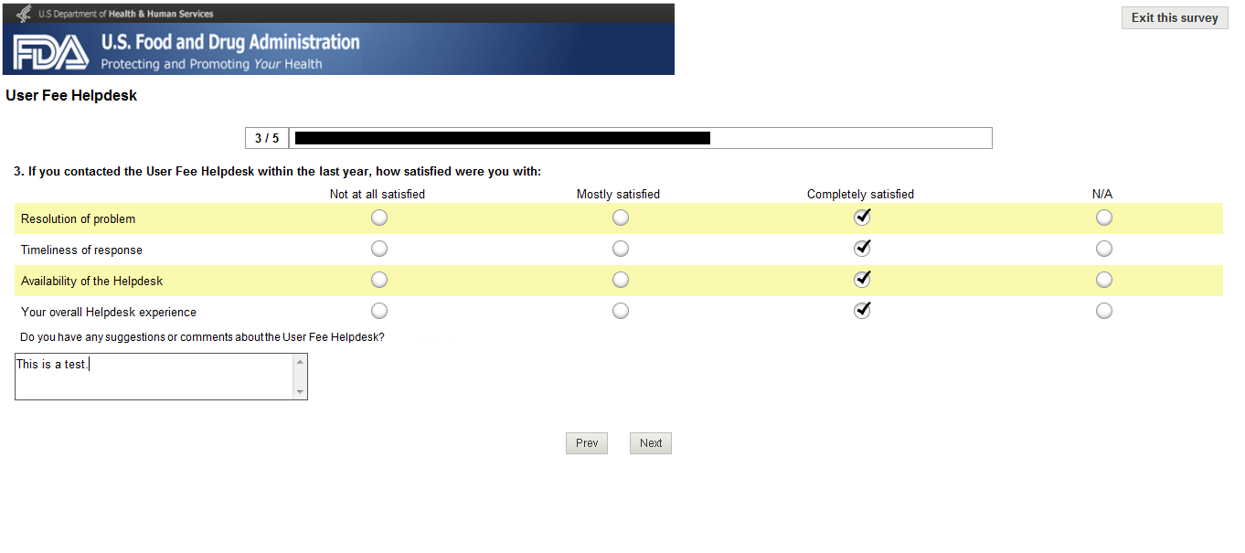Screen dimensions: 1245x553
Task: Select Mostly satisfied for overall Helpdesk experience
Action: [621, 311]
